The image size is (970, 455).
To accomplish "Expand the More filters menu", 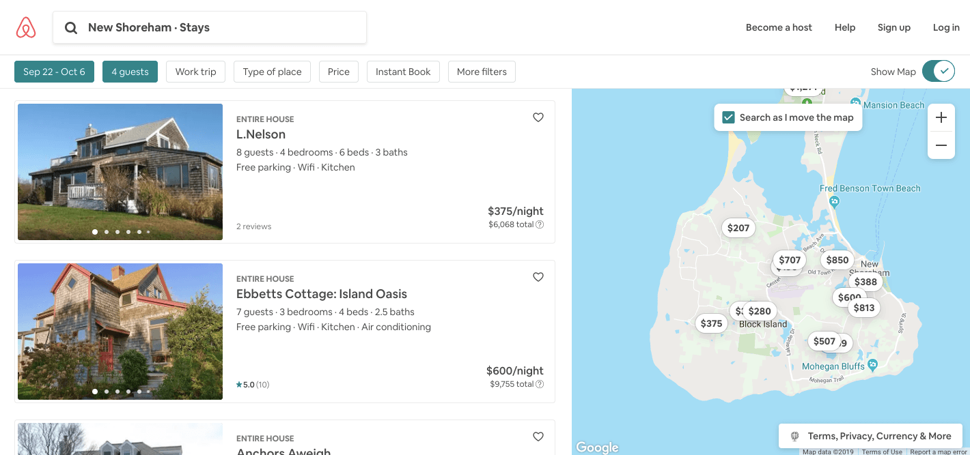I will [482, 72].
